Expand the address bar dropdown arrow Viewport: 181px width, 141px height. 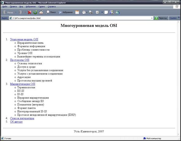[152, 18]
